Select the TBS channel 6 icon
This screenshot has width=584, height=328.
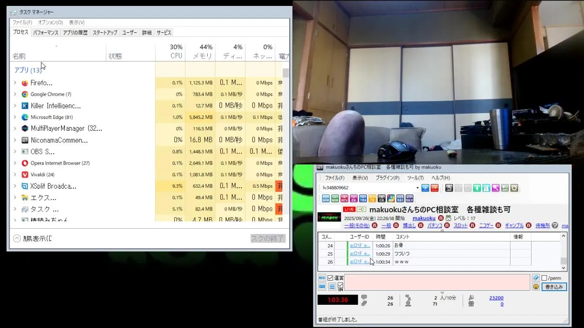click(363, 199)
